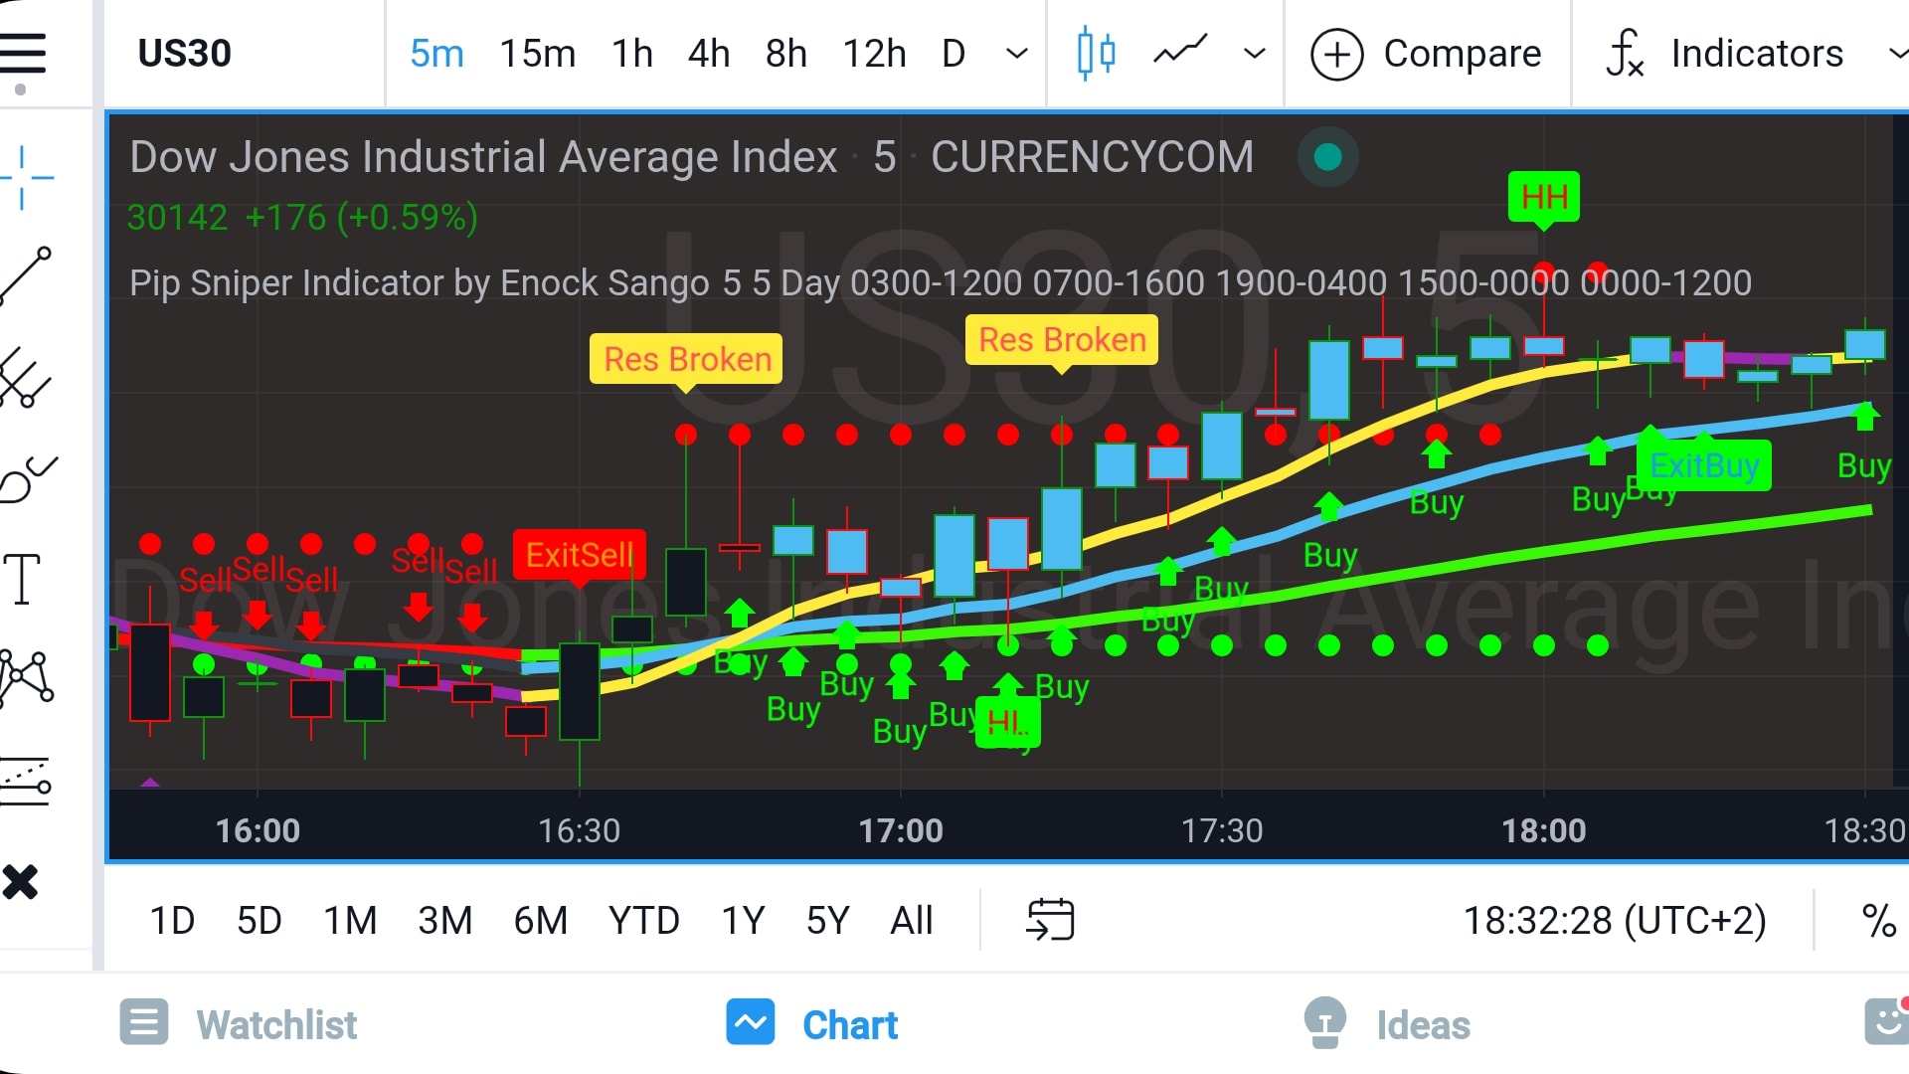Select the brush shapes tool
The image size is (1909, 1074).
[x=27, y=478]
